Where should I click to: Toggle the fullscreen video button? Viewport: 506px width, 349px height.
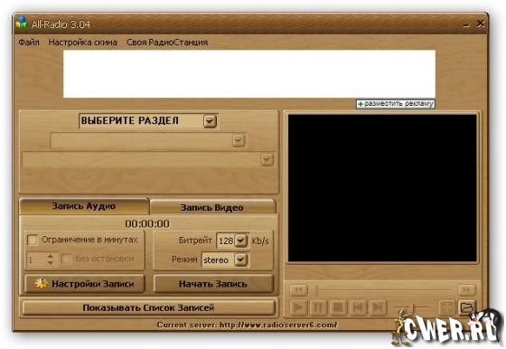pos(447,307)
